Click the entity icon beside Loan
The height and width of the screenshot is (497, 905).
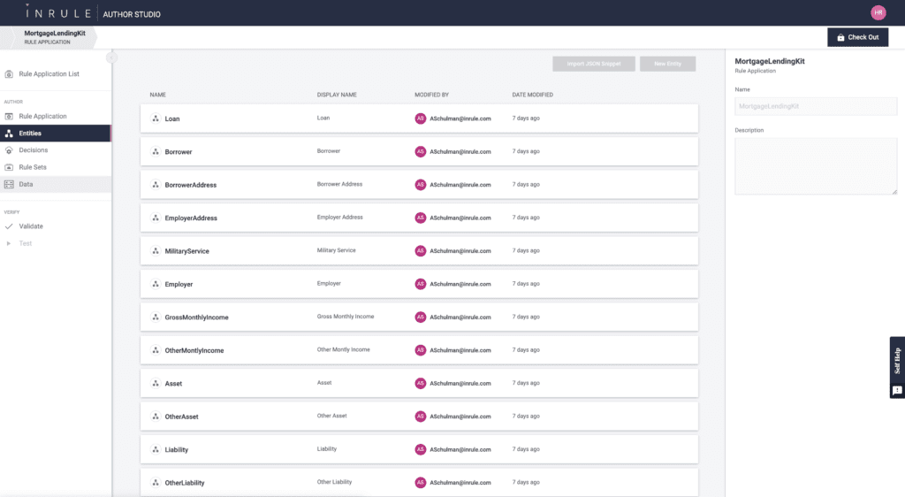(155, 119)
